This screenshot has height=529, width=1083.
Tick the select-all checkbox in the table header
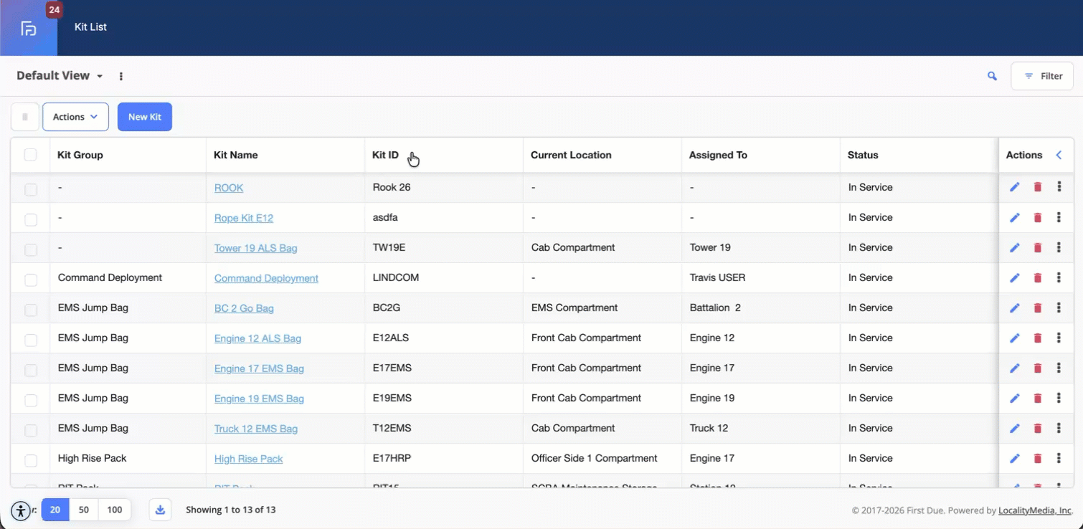coord(30,155)
